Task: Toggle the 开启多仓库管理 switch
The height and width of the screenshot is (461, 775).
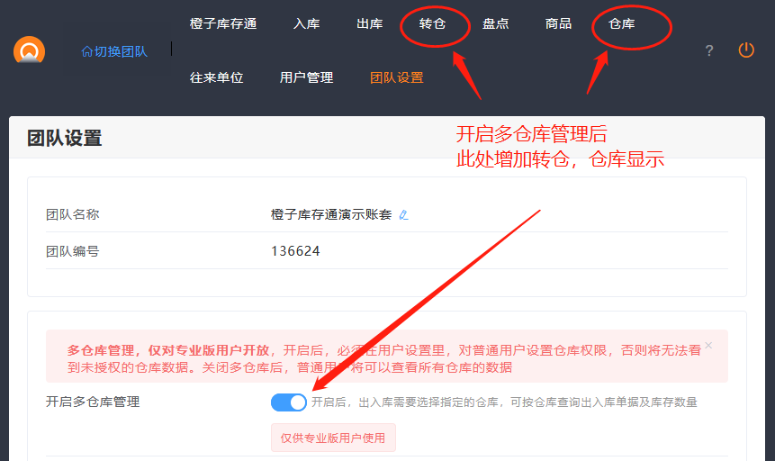Action: coord(289,402)
